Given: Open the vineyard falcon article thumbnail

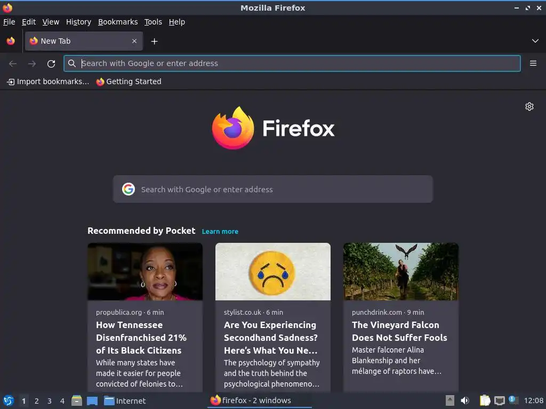Looking at the screenshot, I should (401, 272).
